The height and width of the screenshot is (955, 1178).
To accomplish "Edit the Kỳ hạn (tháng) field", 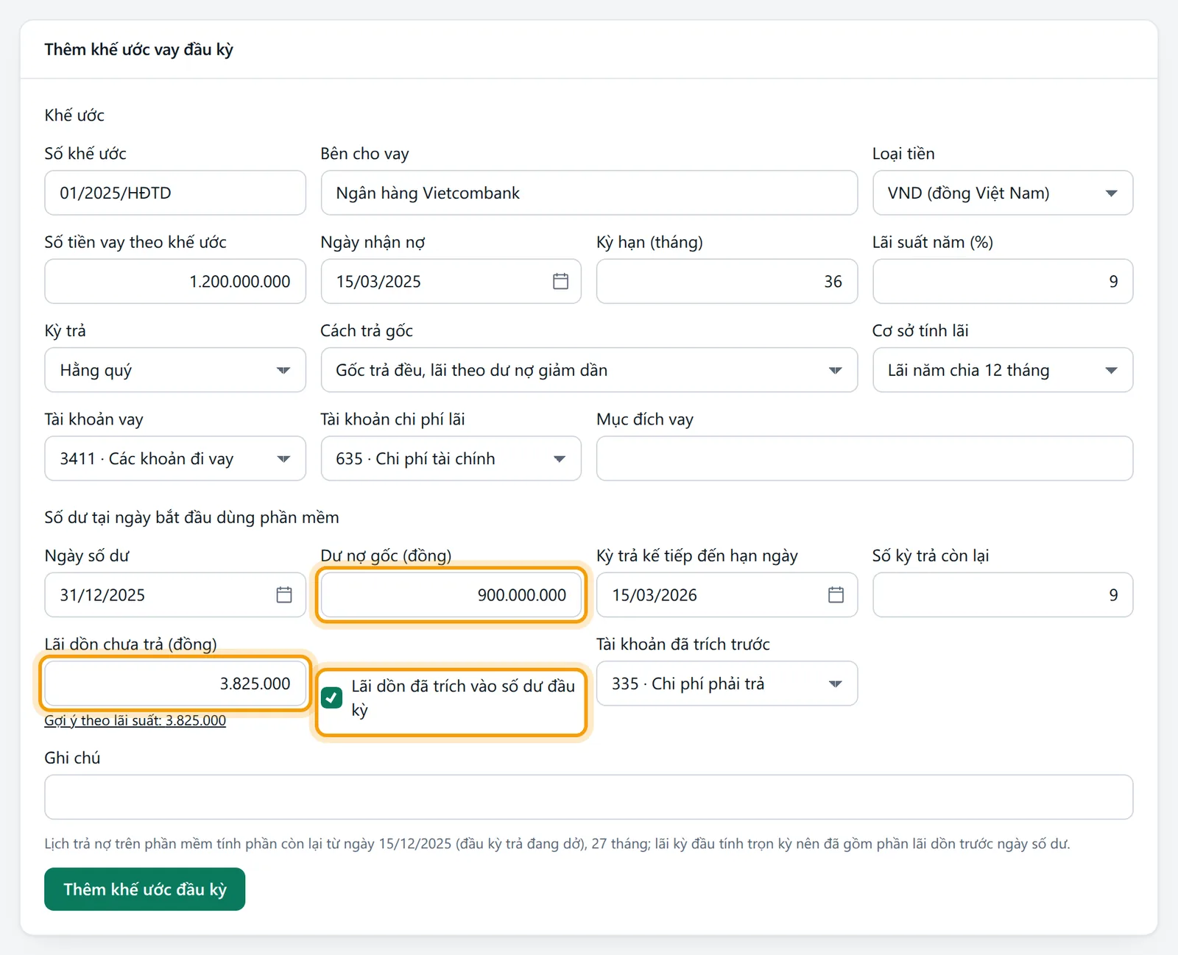I will pos(727,281).
